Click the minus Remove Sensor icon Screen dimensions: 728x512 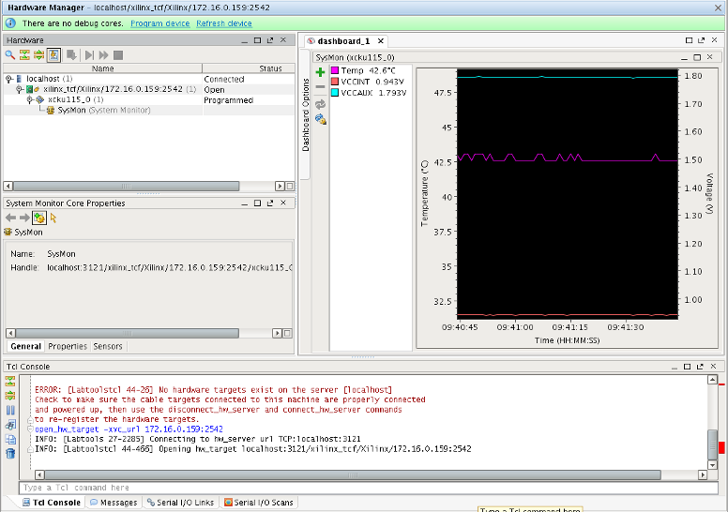pos(320,87)
